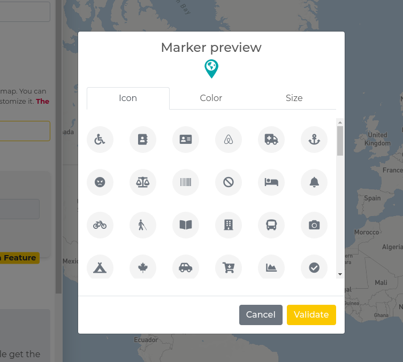Pick the camera icon
403x362 pixels.
pyautogui.click(x=314, y=225)
